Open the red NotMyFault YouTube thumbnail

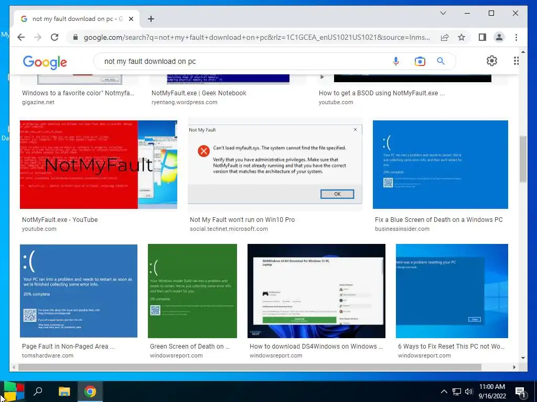point(98,164)
